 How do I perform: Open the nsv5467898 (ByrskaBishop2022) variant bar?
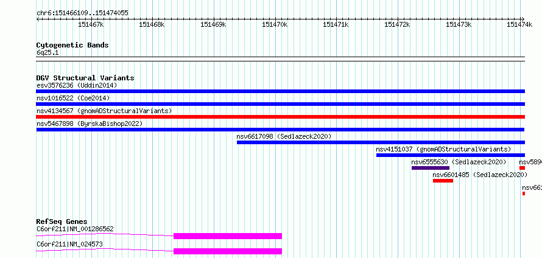click(280, 130)
